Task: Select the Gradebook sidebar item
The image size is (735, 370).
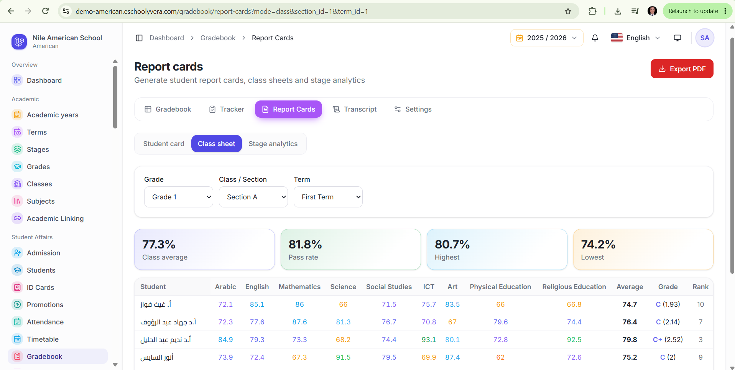Action: tap(58, 357)
